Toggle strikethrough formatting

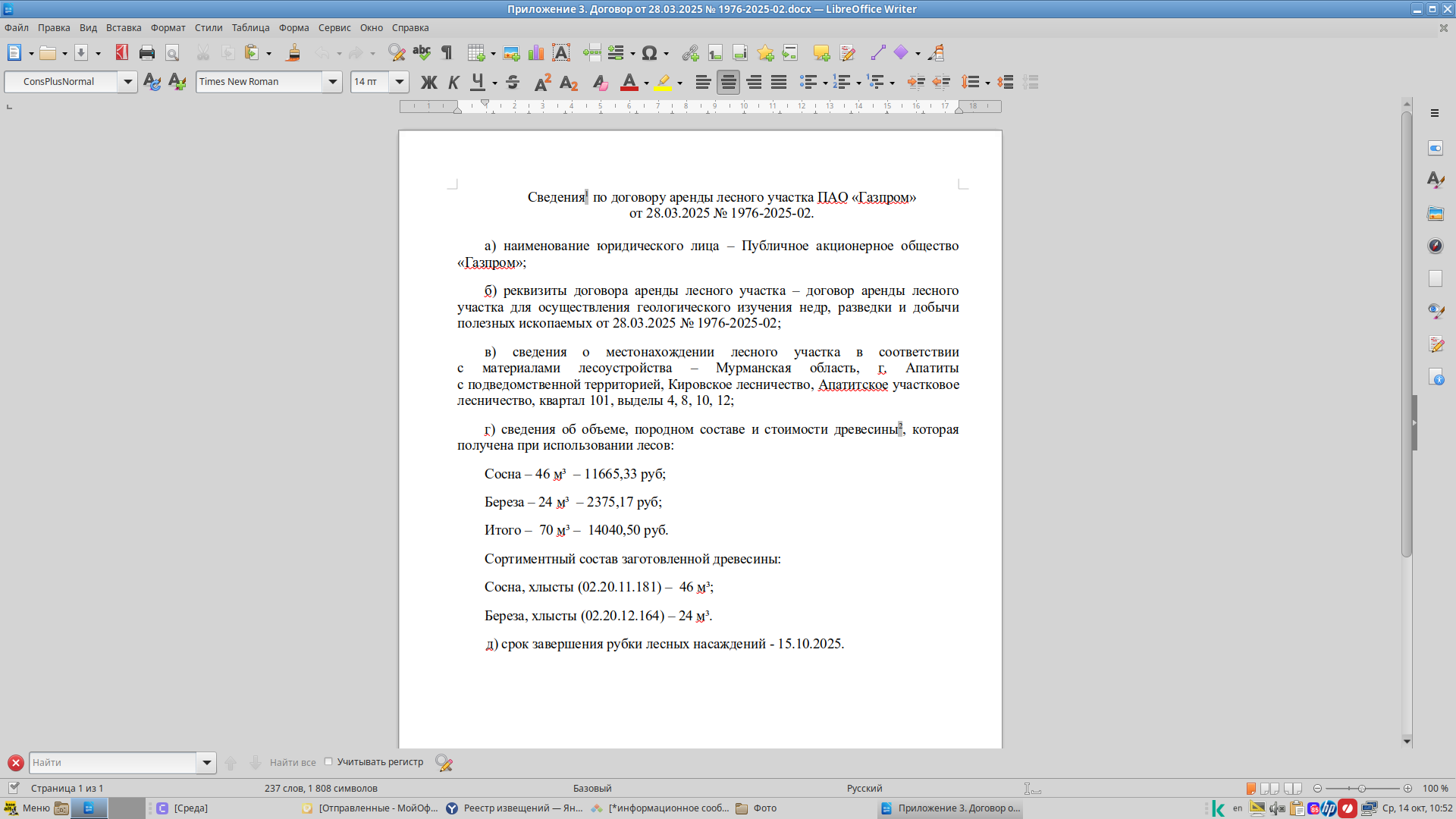pos(513,82)
